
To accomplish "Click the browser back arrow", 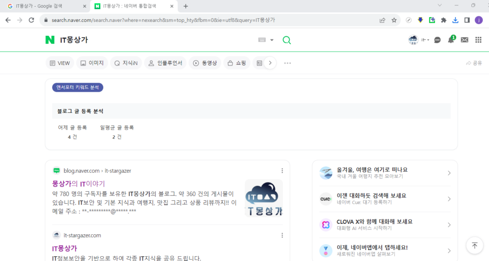I will click(x=8, y=20).
